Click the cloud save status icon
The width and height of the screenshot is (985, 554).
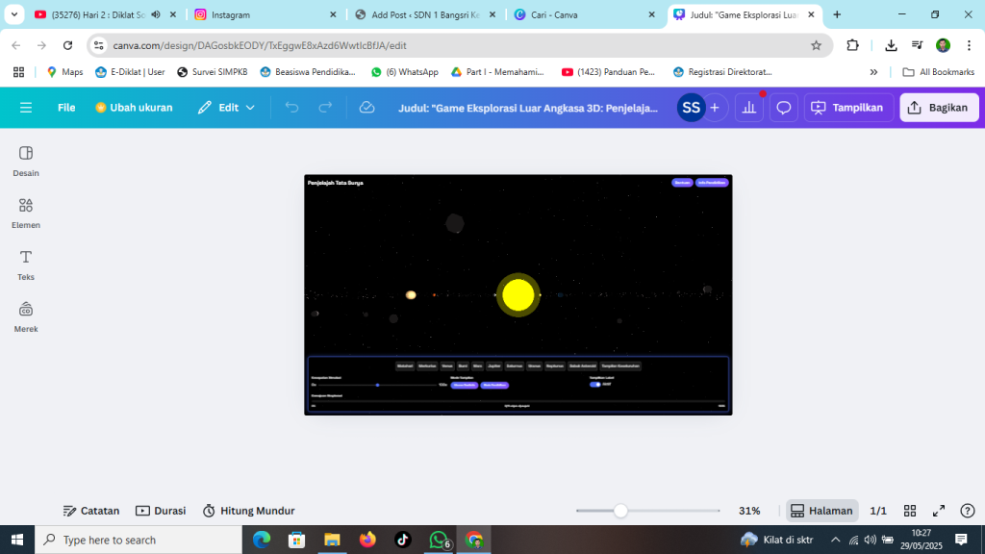point(366,108)
